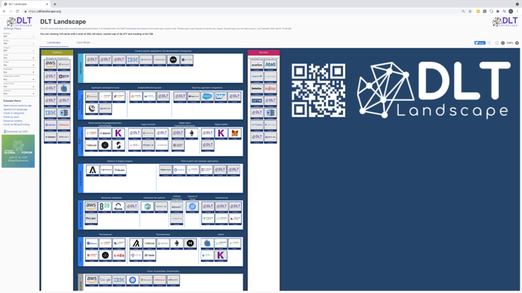
Task: Open the Algorand card under Permissionless
Action: 136,244
